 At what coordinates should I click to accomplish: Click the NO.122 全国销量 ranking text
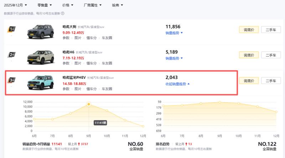click(268, 146)
